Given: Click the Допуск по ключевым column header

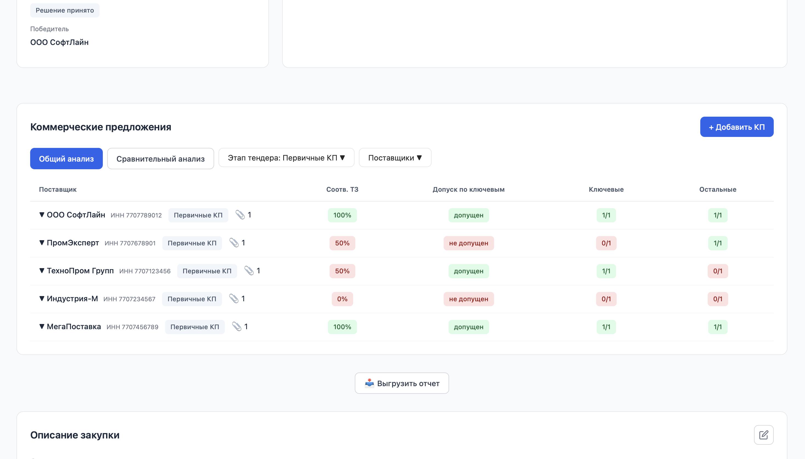Looking at the screenshot, I should tap(469, 189).
